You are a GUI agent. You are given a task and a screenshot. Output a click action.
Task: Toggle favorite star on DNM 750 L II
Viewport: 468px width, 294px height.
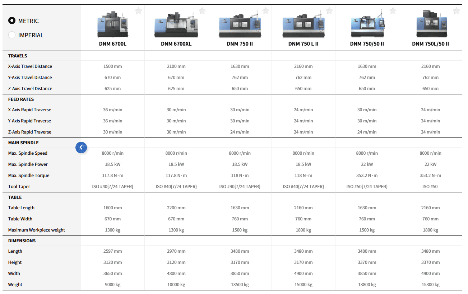[x=329, y=11]
